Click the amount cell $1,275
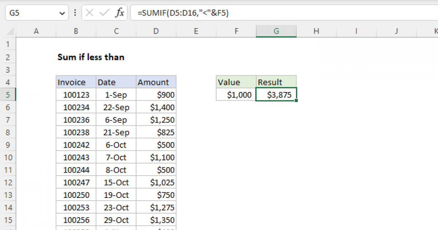Image resolution: width=438 pixels, height=230 pixels. pyautogui.click(x=156, y=207)
